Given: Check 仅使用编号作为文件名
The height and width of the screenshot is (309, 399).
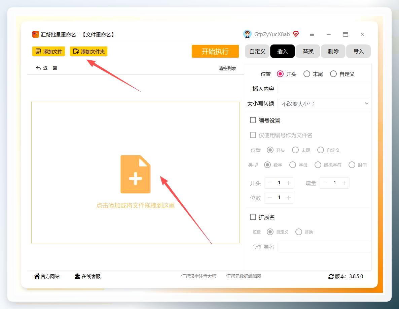Looking at the screenshot, I should [253, 135].
